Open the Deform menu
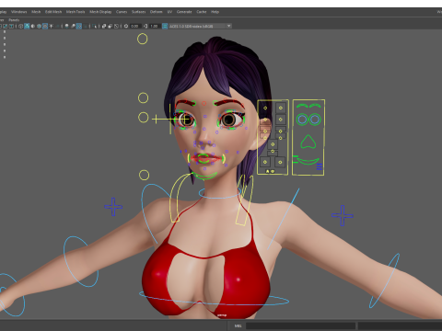The image size is (442, 331). click(x=156, y=12)
